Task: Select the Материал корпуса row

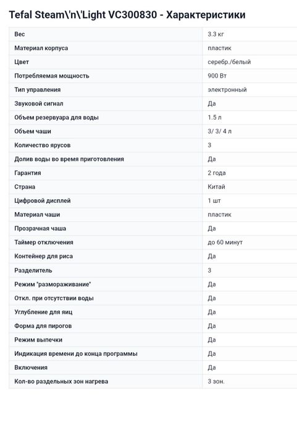Action: (153, 48)
